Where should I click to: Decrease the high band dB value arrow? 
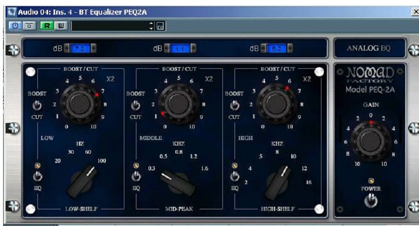263,49
